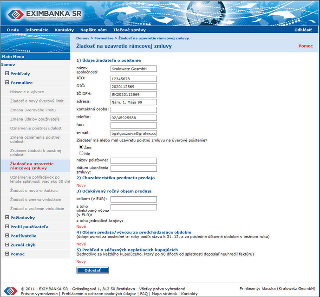
Task: Focus the kontaktná osoba field
Action: (x=134, y=110)
